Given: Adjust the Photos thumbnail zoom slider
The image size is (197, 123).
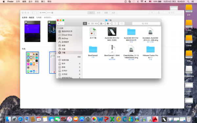Looking at the screenshot, I should [46, 13].
